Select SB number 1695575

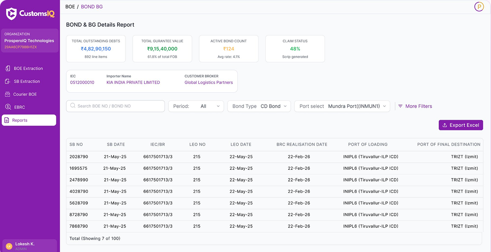(78, 168)
